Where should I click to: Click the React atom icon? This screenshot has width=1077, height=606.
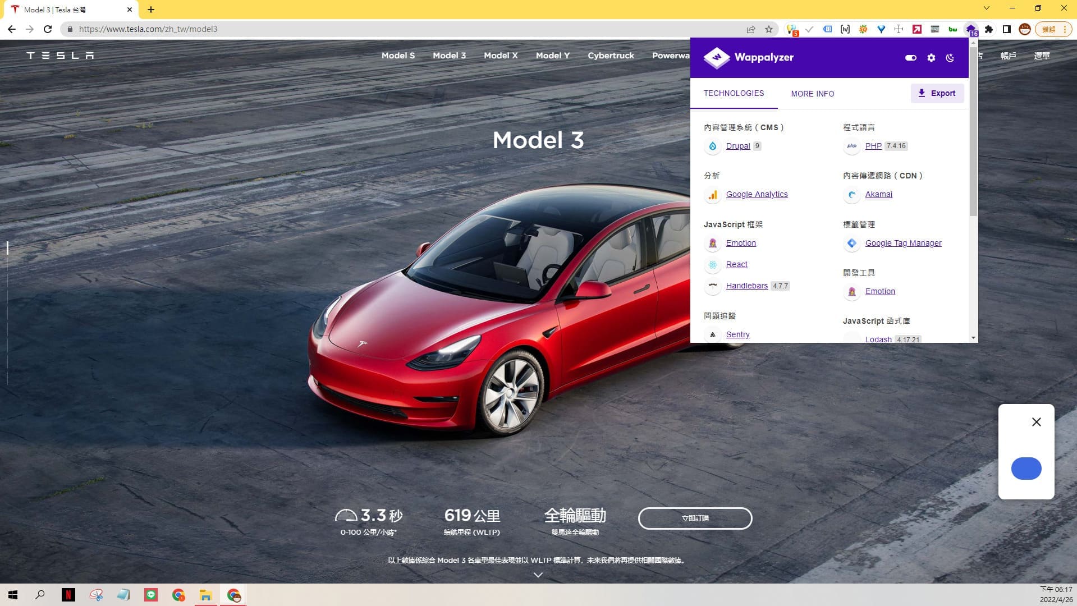[712, 264]
